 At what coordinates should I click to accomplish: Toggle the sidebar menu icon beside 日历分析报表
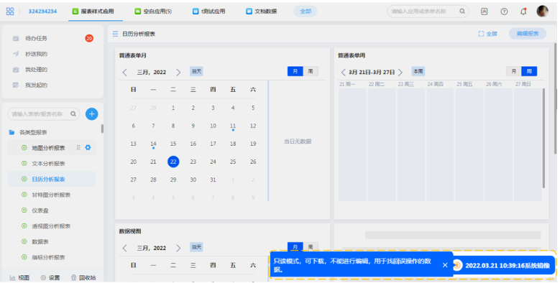pos(115,34)
